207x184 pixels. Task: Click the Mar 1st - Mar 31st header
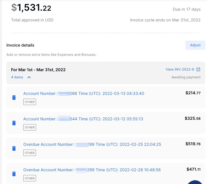[38, 70]
